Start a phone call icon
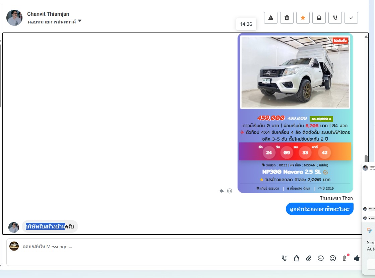375x278 pixels. 285,258
